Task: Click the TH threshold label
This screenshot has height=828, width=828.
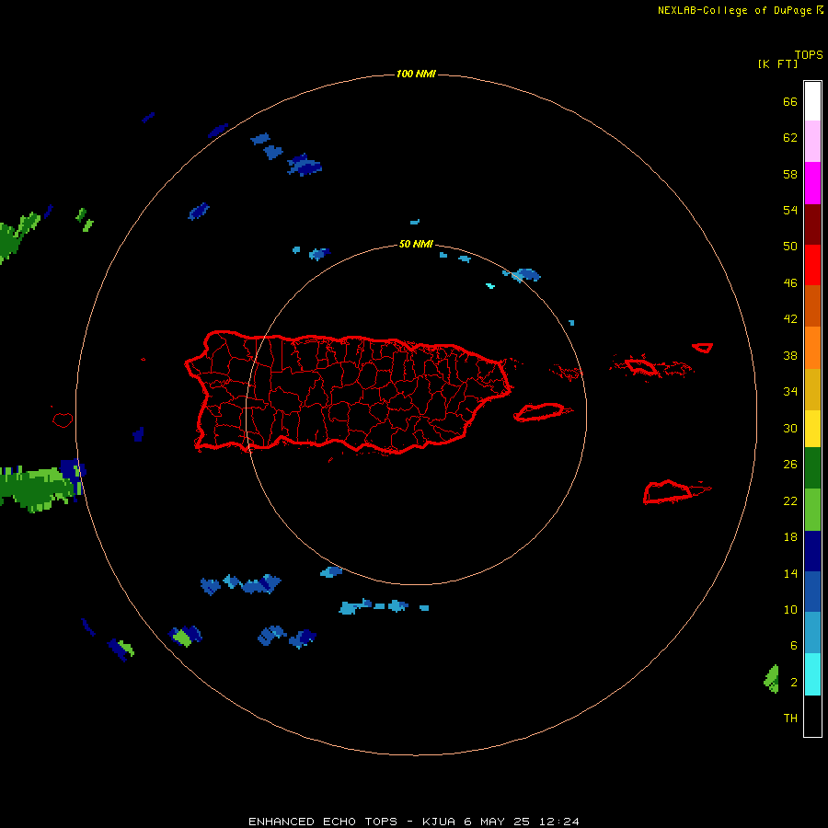Action: (790, 719)
